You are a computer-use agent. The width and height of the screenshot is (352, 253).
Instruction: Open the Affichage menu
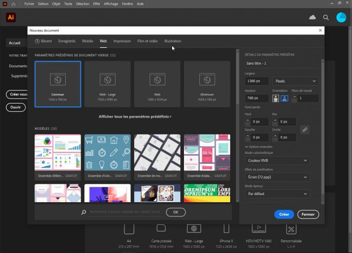(111, 4)
